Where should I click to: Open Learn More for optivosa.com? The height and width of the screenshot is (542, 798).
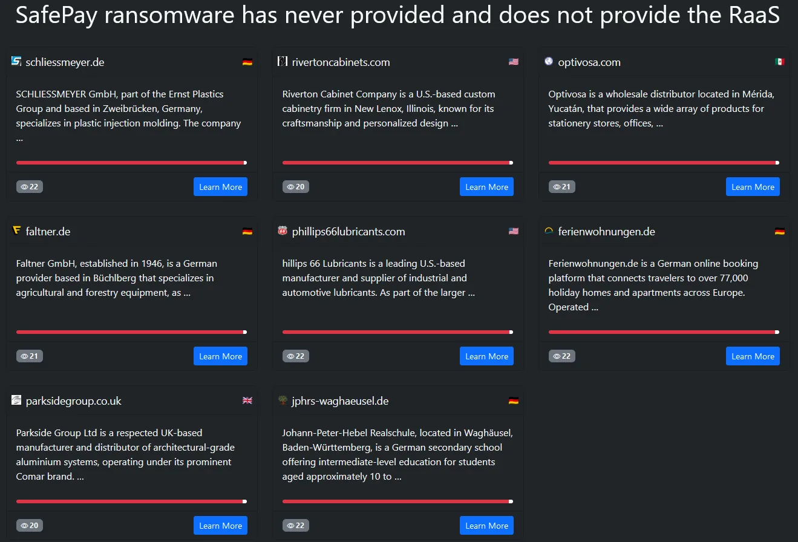click(753, 187)
